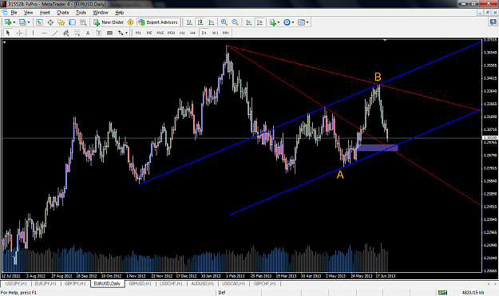Screen dimensions: 499x296
Task: Click the Profiles toolbar icon
Action: [x=22, y=22]
